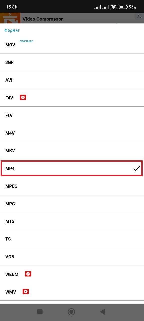This screenshot has height=321, width=144.
Task: Choose TS format
Action: [x=72, y=239]
